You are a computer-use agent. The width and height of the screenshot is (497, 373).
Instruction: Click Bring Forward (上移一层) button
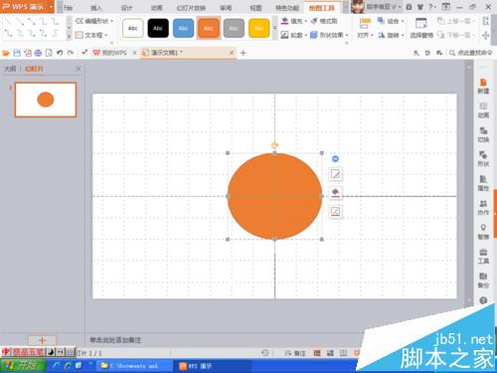(x=456, y=21)
